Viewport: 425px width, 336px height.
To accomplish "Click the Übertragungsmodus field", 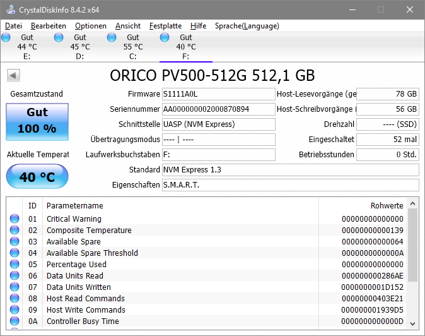I will coord(218,140).
